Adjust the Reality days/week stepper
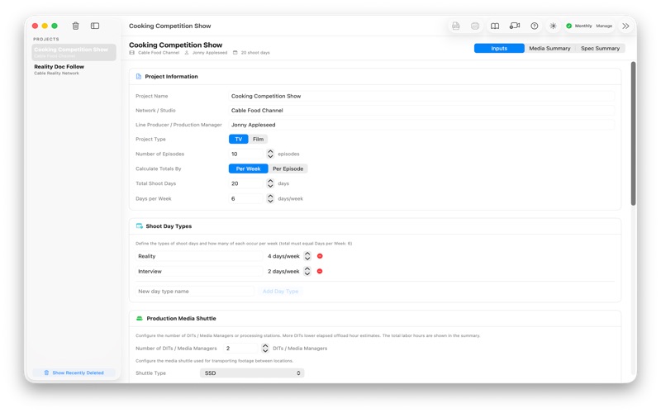 (x=307, y=256)
